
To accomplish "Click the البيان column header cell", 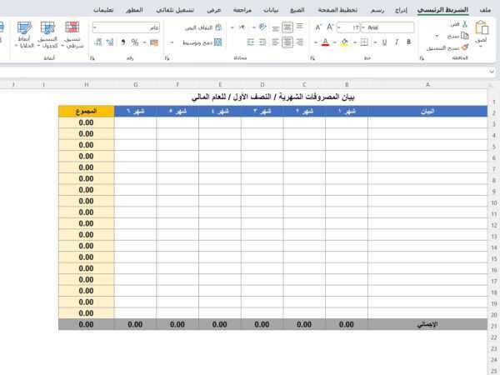I will (x=427, y=112).
